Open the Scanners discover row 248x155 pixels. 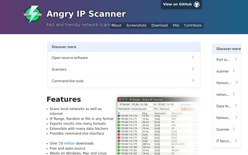(124, 69)
